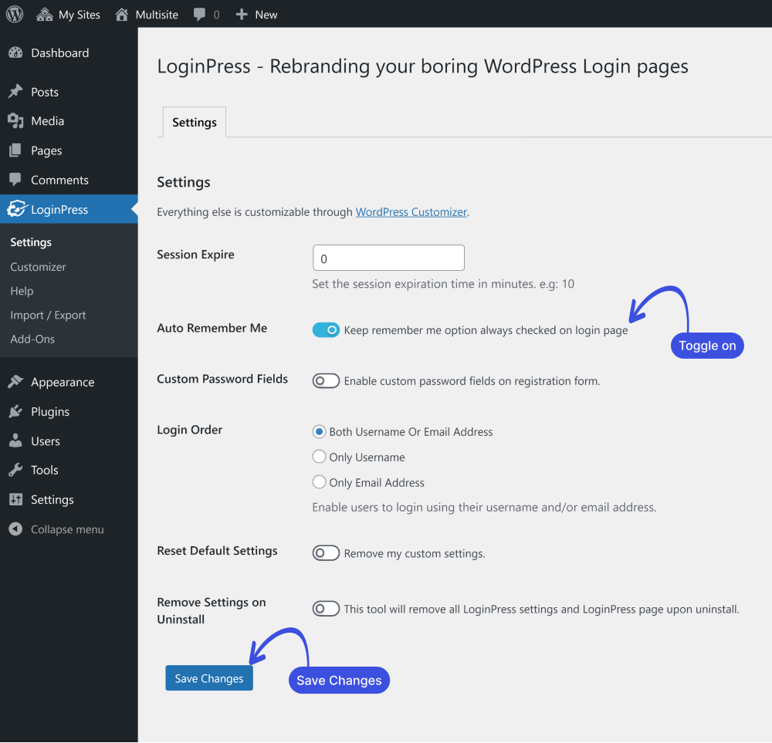Image resolution: width=772 pixels, height=743 pixels.
Task: Enable the Custom Password Fields toggle
Action: 326,381
